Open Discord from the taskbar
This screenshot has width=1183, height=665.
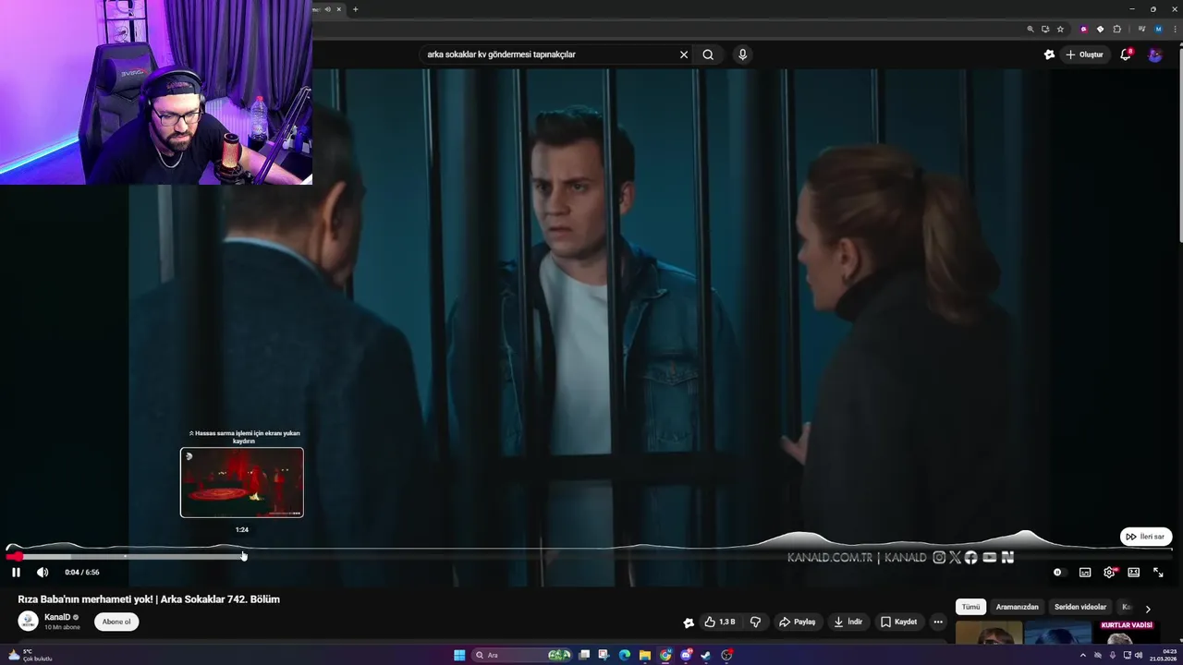pos(686,655)
